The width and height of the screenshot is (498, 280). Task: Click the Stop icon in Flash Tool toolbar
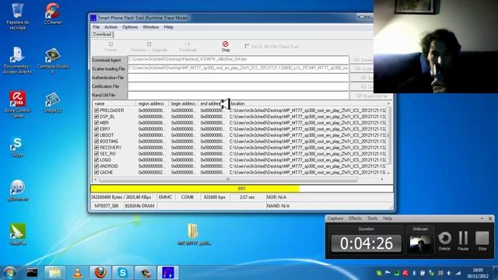[x=226, y=47]
